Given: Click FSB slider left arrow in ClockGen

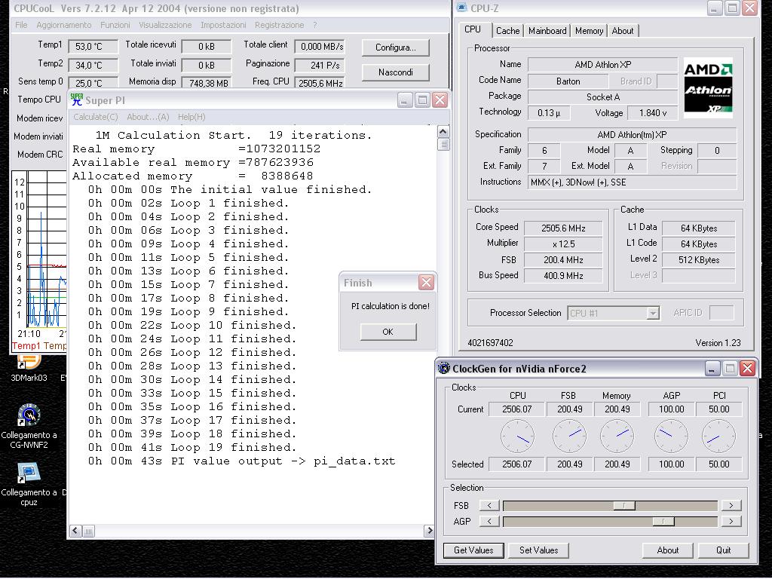Looking at the screenshot, I should (x=489, y=505).
